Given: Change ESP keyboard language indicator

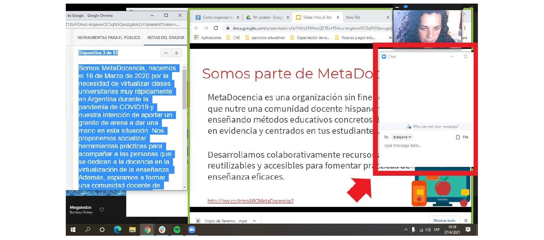Looking at the screenshot, I should [437, 230].
